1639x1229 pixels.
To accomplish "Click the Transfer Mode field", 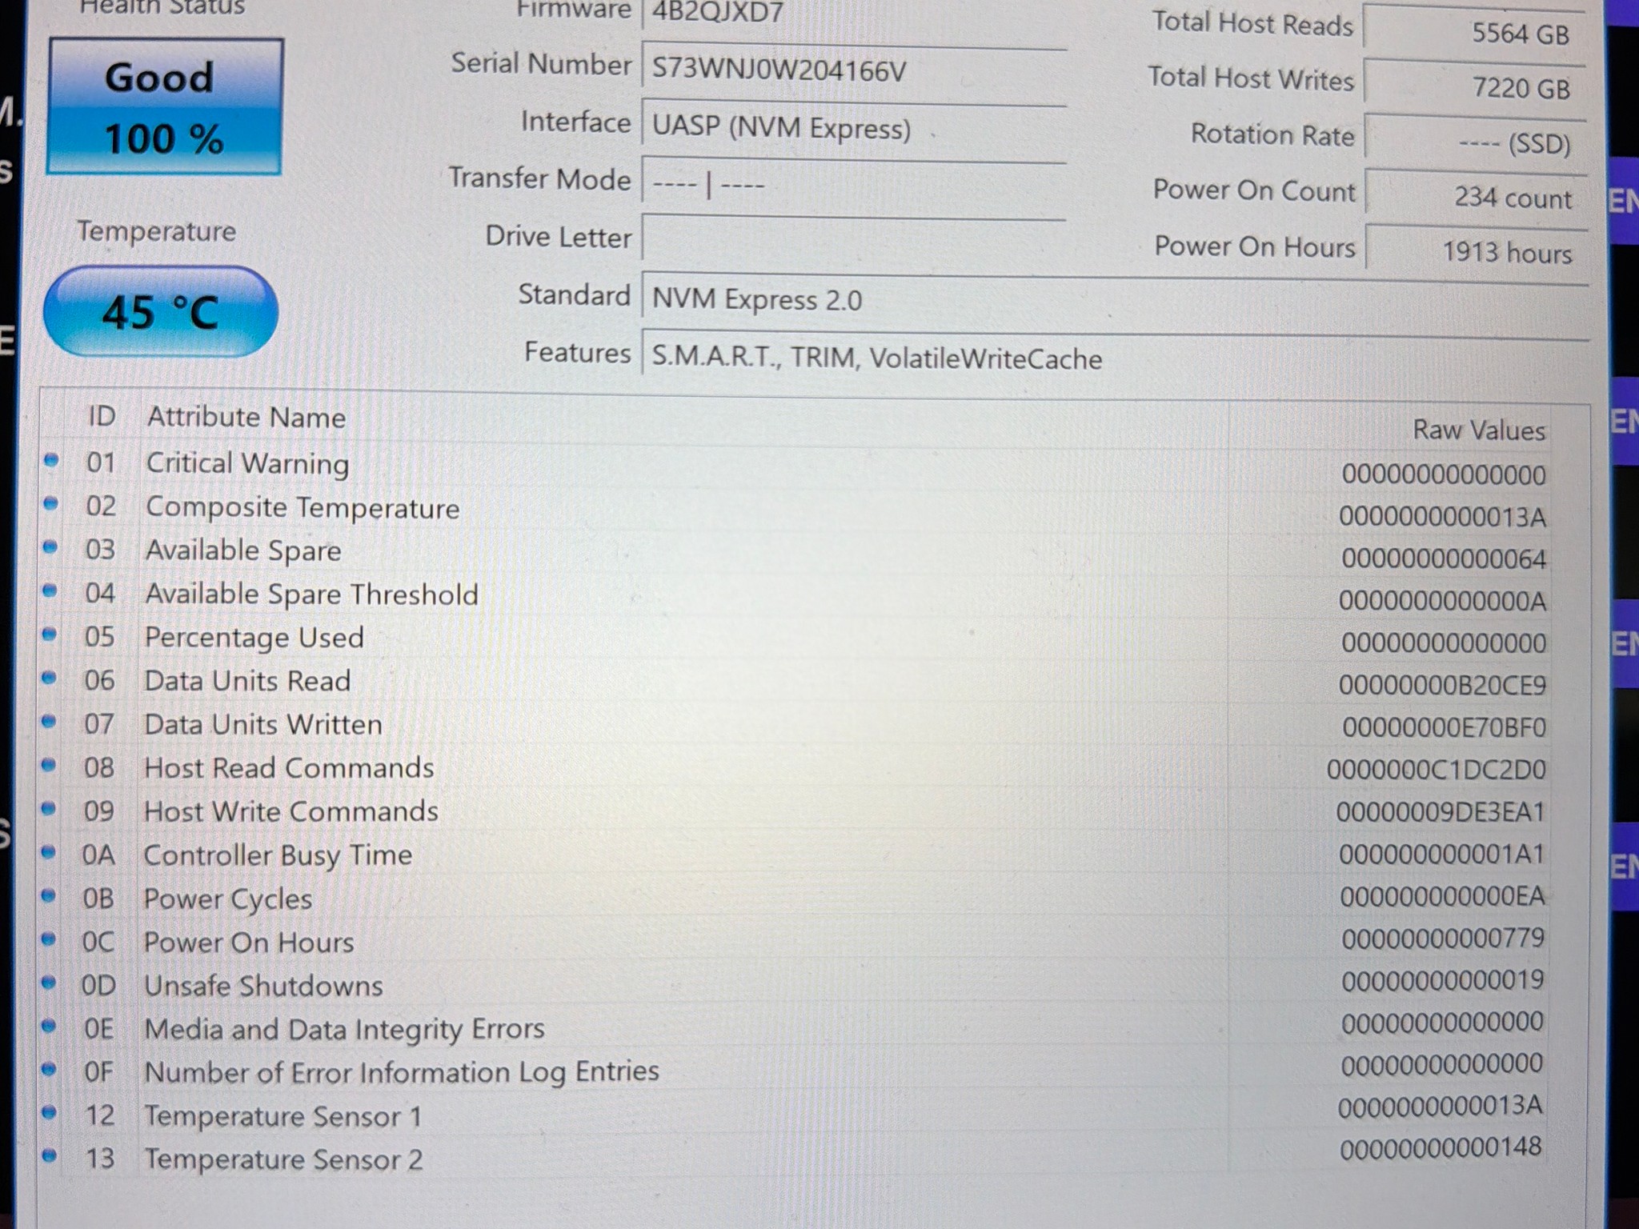I will pyautogui.click(x=854, y=185).
